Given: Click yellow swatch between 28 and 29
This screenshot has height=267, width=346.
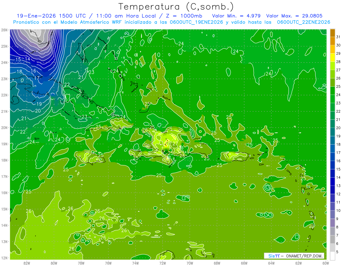Looking at the screenshot, I should (332, 58).
